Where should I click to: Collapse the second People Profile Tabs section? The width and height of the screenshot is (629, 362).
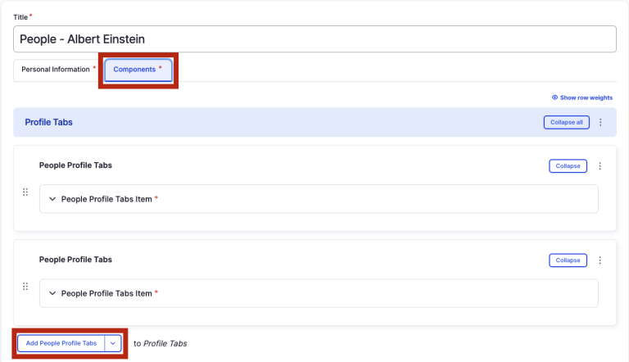tap(567, 260)
